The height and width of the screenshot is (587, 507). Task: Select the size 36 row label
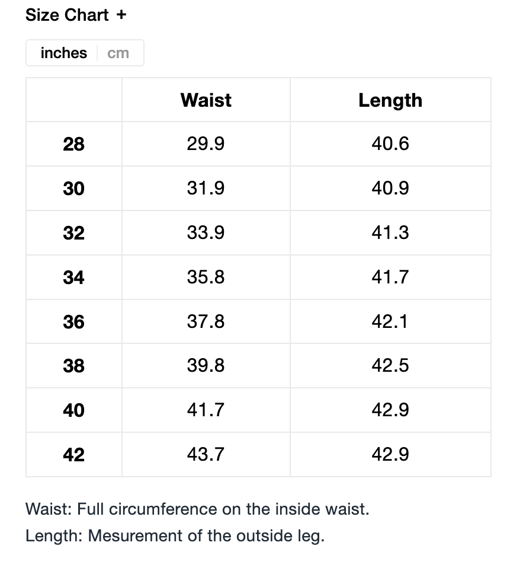pos(73,322)
